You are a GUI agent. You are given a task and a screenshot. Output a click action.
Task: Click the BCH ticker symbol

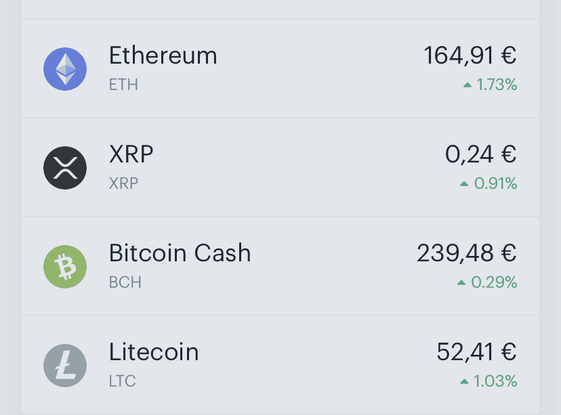tap(125, 282)
